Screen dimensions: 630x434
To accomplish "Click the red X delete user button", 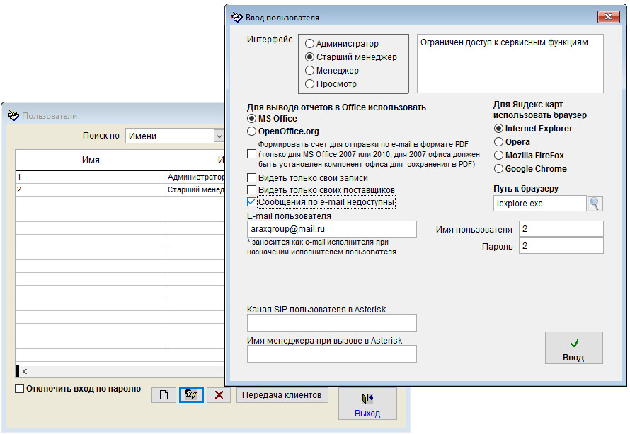I will coord(219,395).
